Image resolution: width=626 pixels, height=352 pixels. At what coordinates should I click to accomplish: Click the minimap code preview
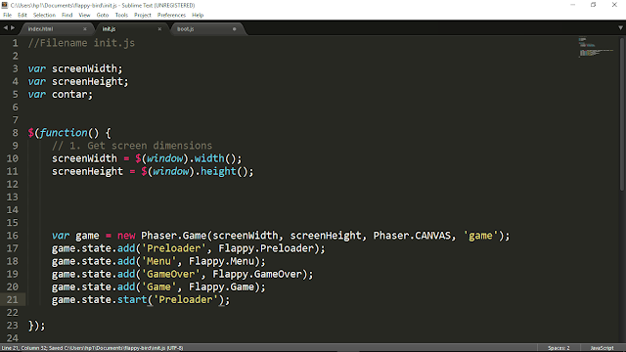596,47
